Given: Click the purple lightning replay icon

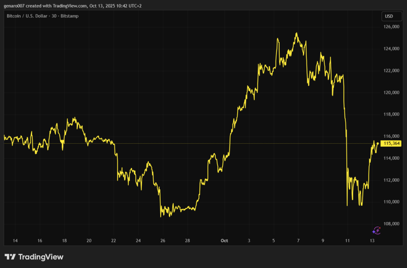Looking at the screenshot, I should pyautogui.click(x=376, y=230).
